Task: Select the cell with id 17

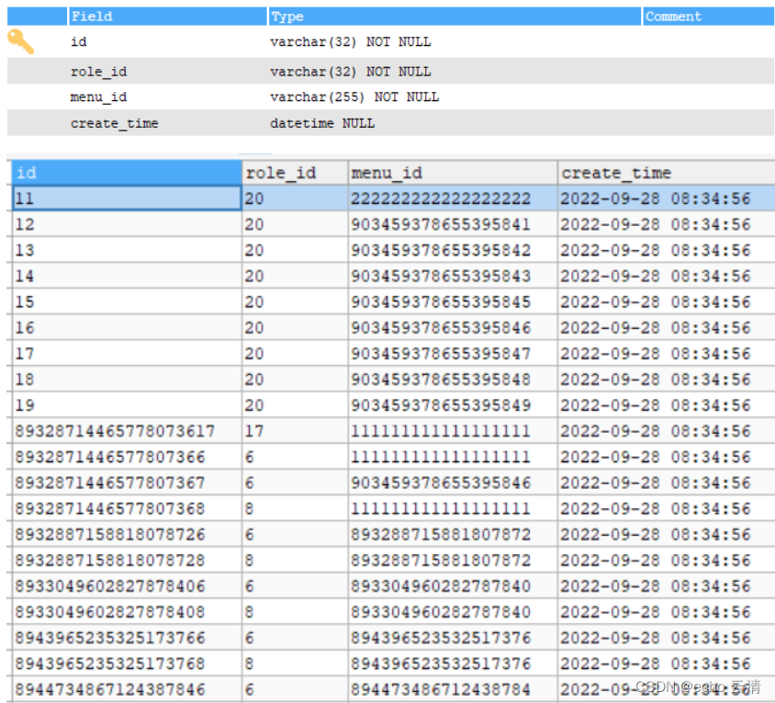Action: tap(127, 353)
